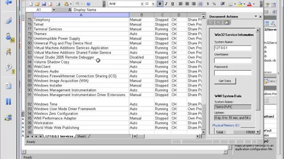Click the notes page icon in the left sidebar
The height and width of the screenshot is (159, 284).
click(8, 86)
